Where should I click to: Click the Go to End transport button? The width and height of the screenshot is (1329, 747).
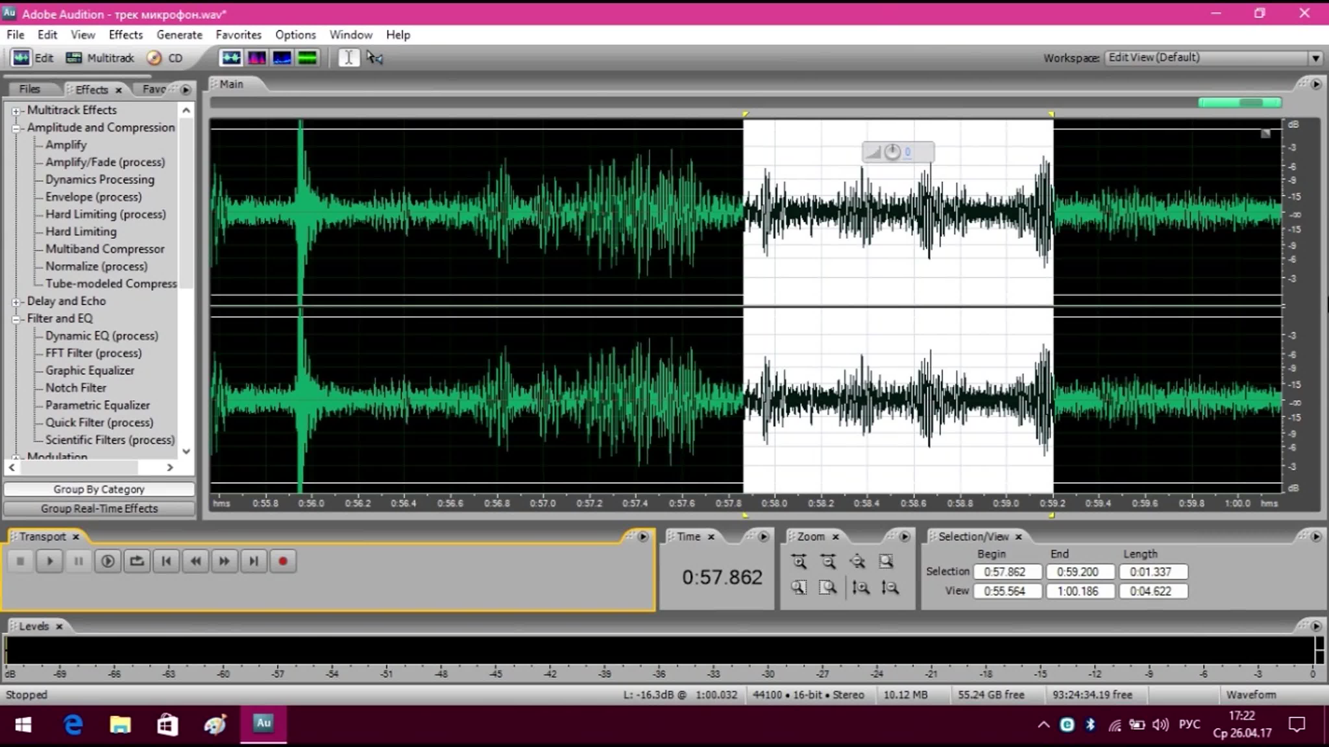253,561
